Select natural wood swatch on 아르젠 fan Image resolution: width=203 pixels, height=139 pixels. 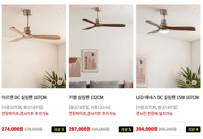coord(60,82)
